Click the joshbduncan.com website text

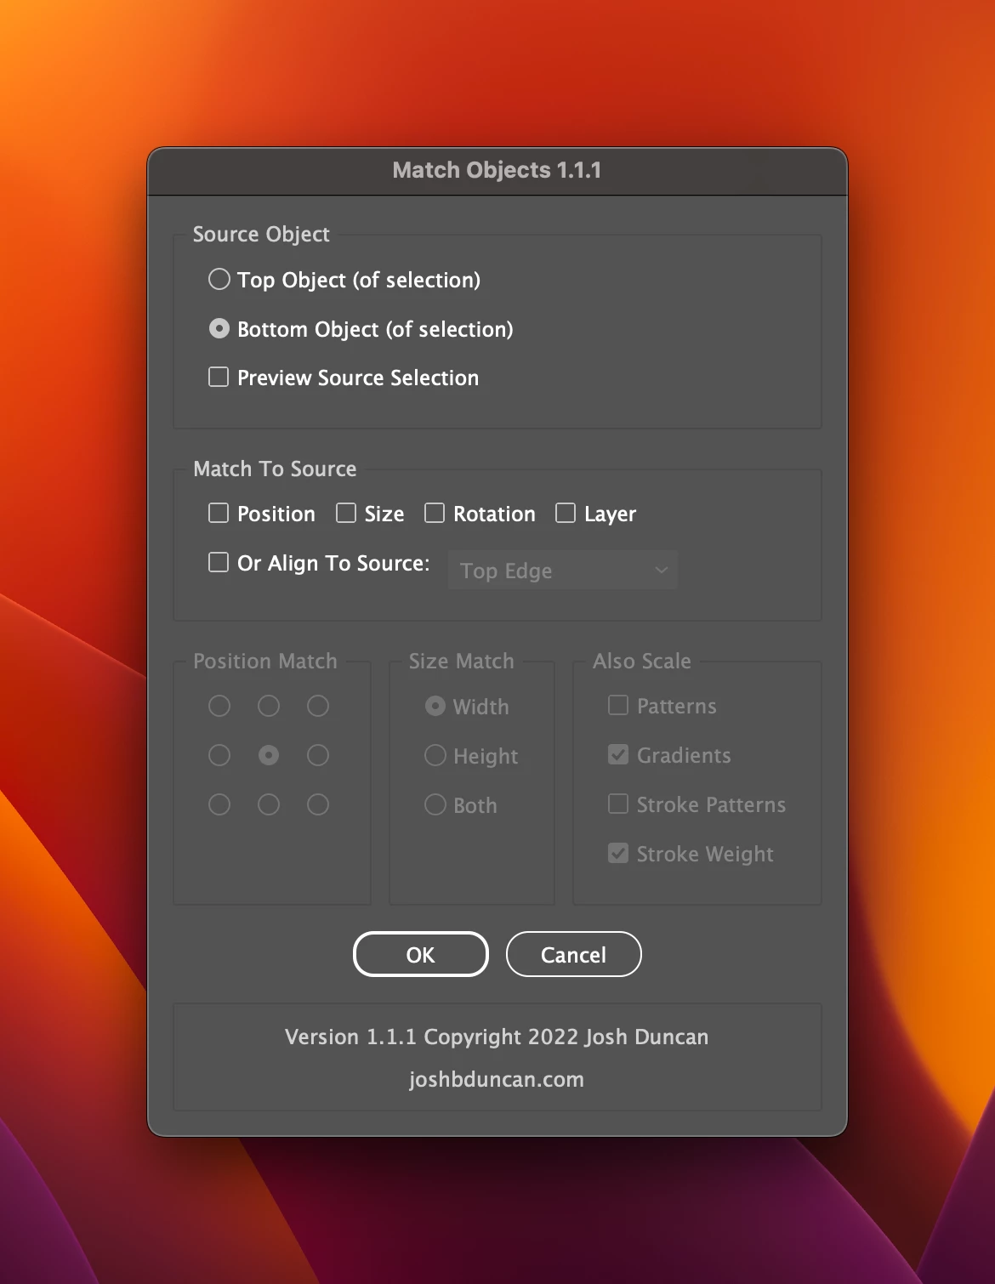497,1079
